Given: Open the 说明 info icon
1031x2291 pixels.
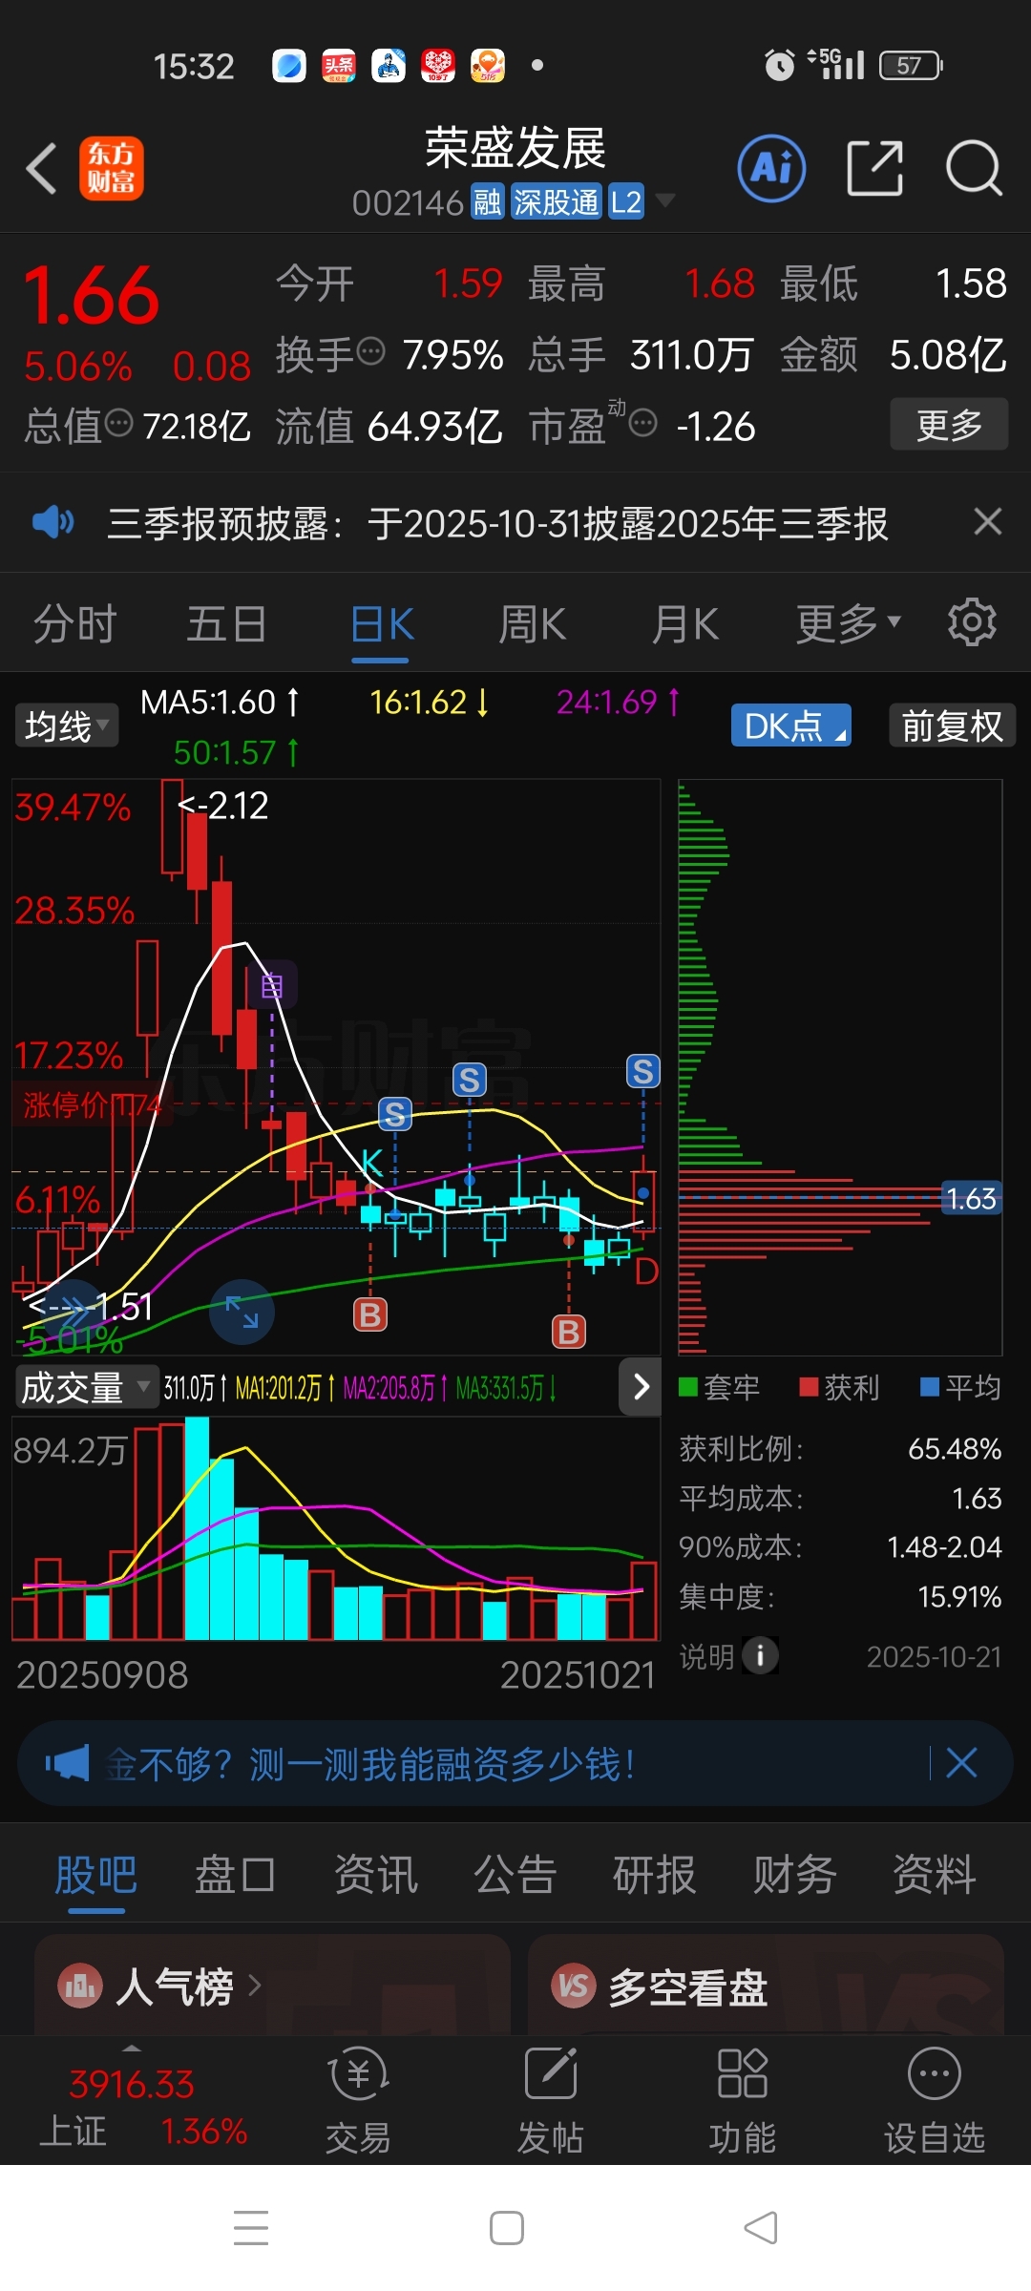Looking at the screenshot, I should coord(760,1655).
